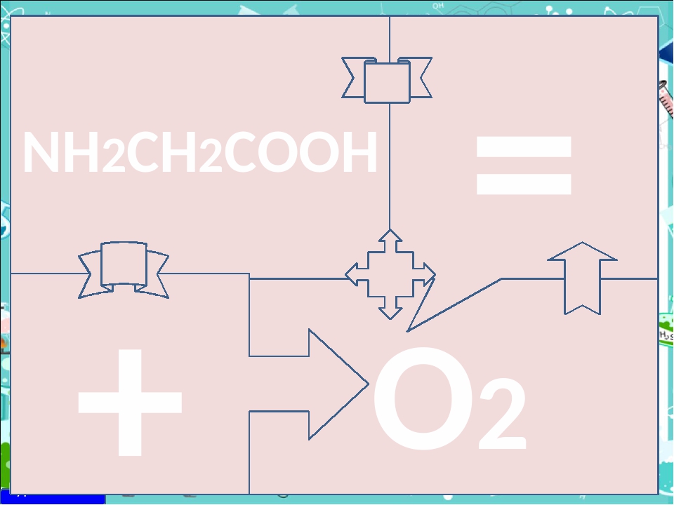The image size is (674, 505).
Task: Click the blue rectangle at bottom-left corner
Action: (53, 499)
